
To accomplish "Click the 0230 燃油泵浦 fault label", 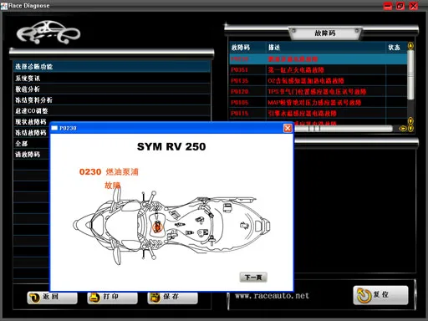I will [109, 171].
